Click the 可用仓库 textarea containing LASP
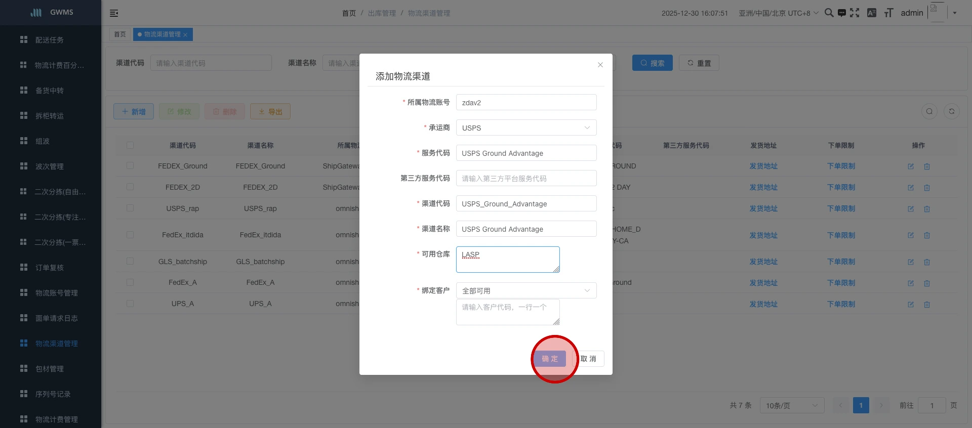Viewport: 972px width, 428px height. pos(508,260)
